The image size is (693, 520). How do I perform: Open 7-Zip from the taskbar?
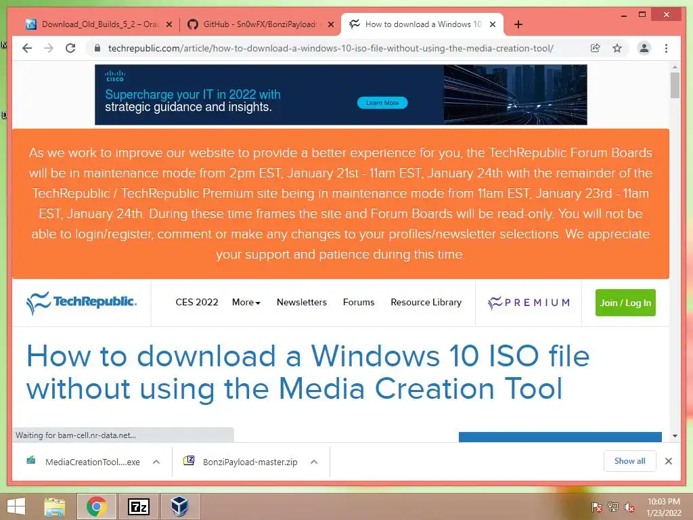click(x=138, y=506)
